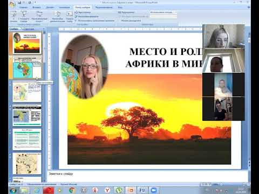Open the Рецензирование ribbon tab

[104, 8]
